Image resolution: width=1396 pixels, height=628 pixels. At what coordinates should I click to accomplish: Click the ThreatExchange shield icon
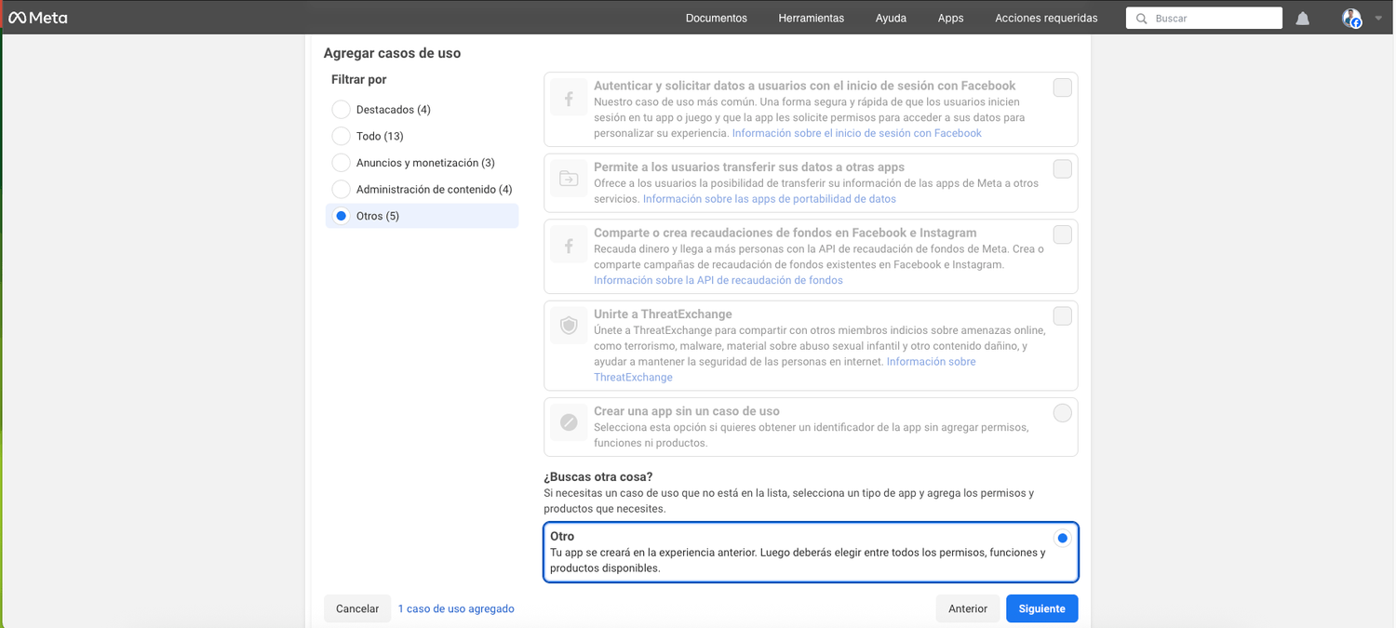pyautogui.click(x=568, y=327)
